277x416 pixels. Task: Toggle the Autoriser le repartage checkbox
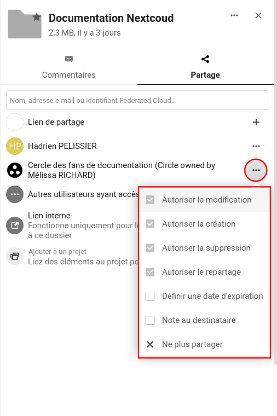pos(150,272)
